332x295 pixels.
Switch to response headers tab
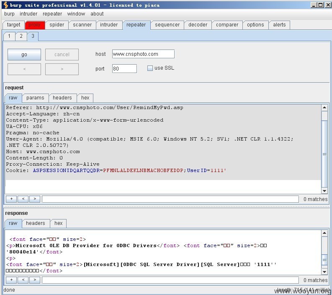[x=36, y=223]
